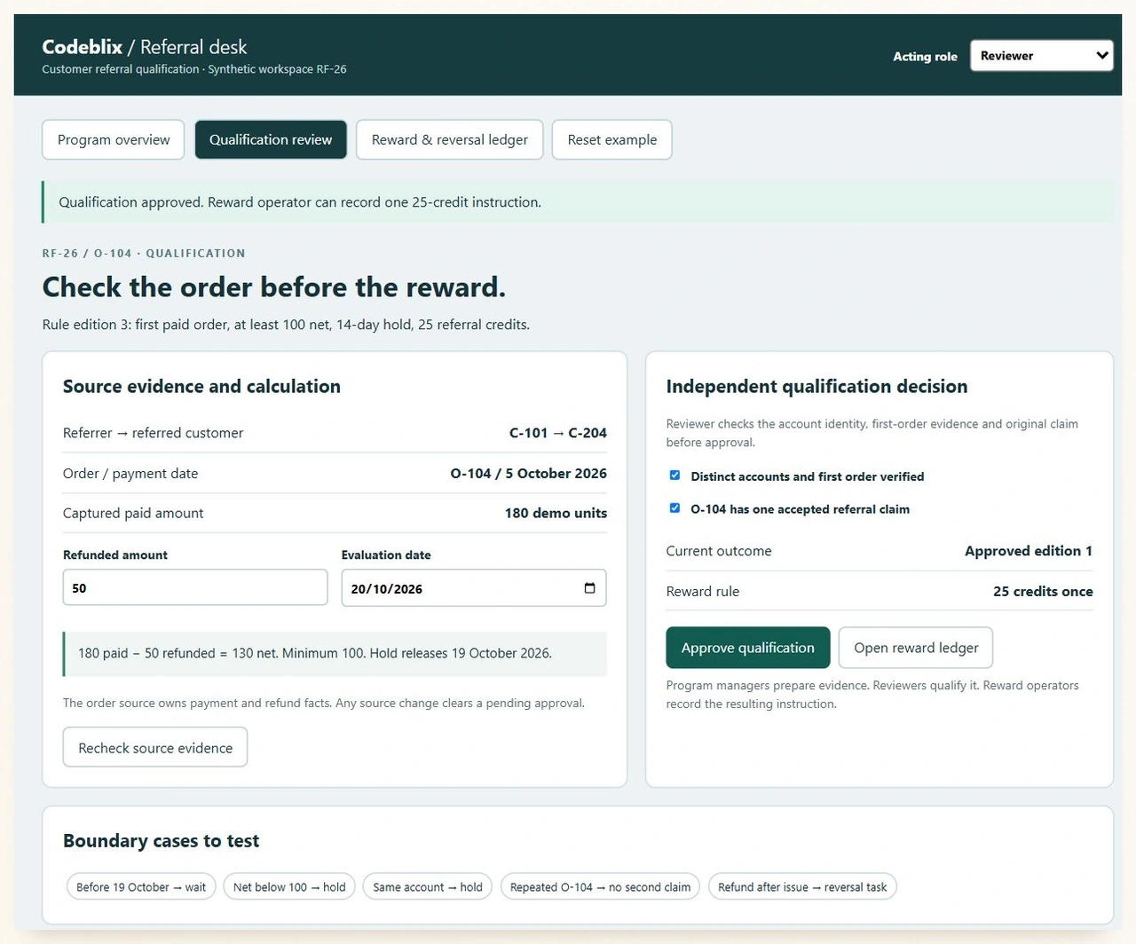Click the 'Rule edition 3' description line

286,325
